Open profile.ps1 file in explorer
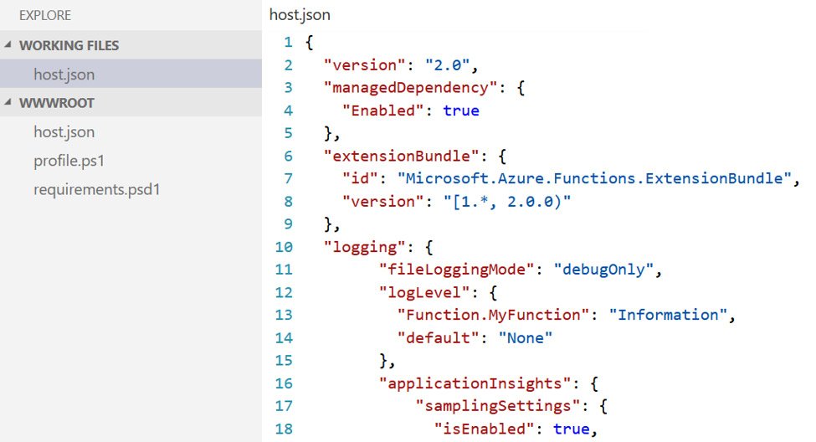 click(69, 161)
